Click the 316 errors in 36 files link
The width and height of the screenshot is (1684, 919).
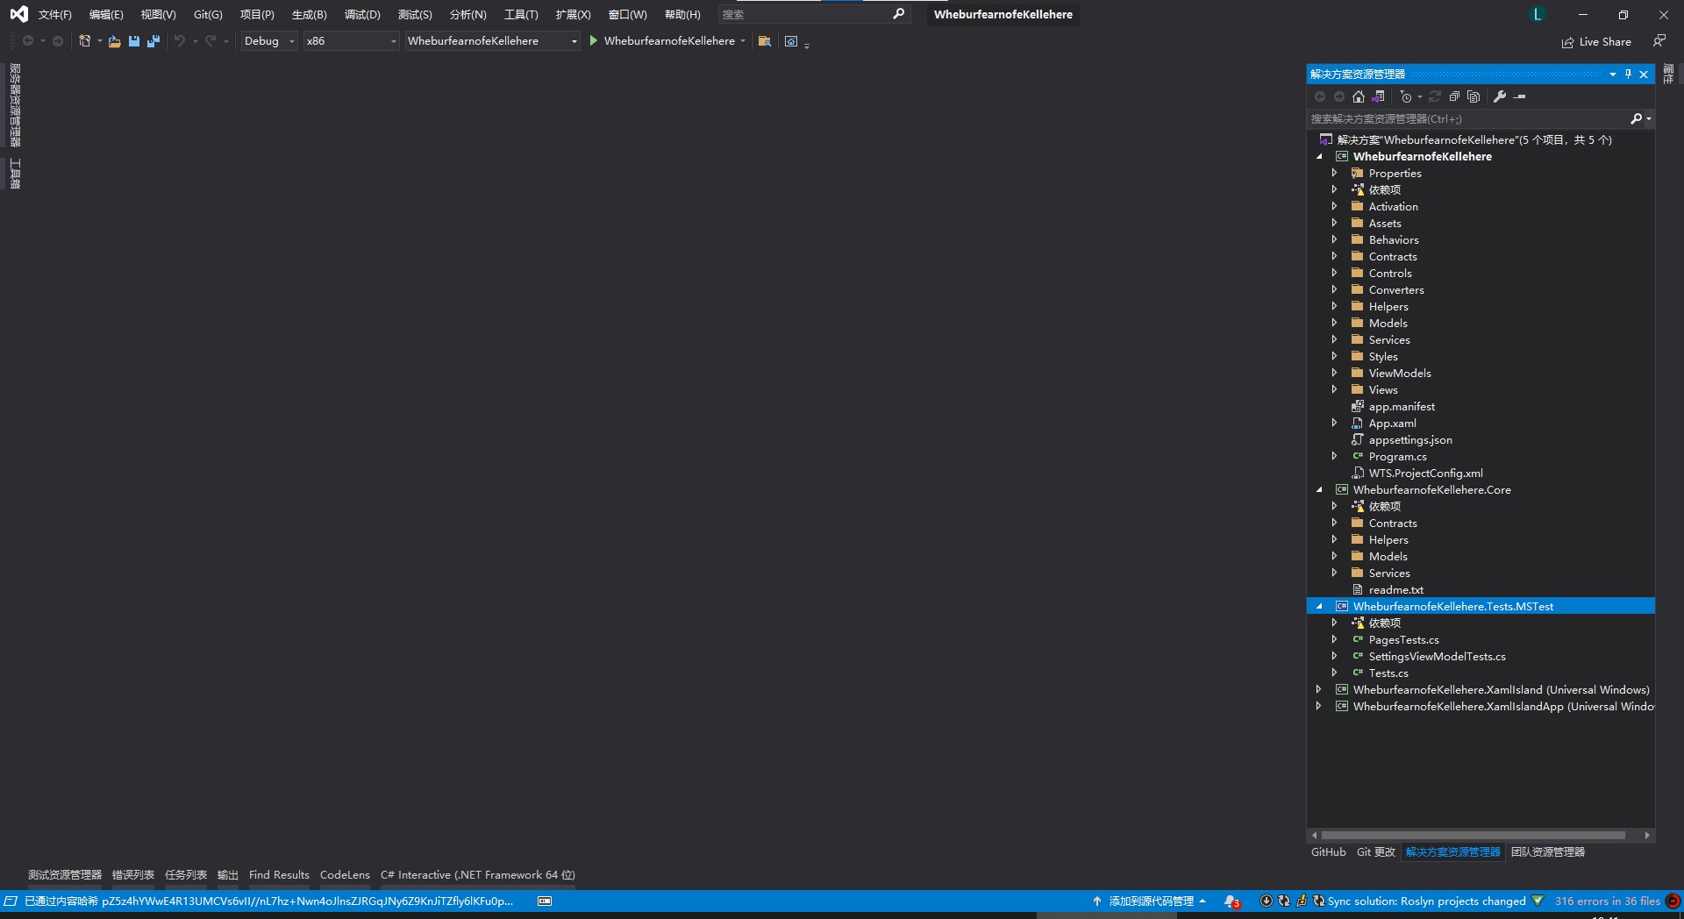coord(1607,901)
